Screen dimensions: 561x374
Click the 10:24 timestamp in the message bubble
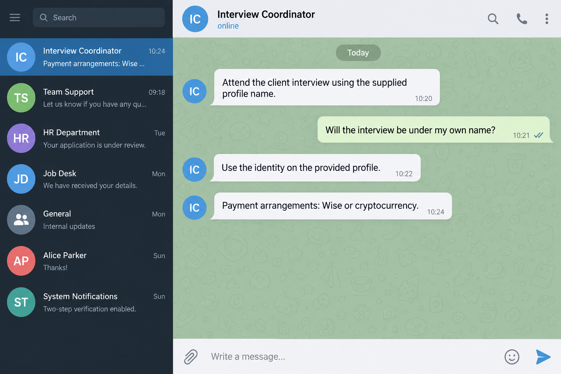pyautogui.click(x=436, y=212)
